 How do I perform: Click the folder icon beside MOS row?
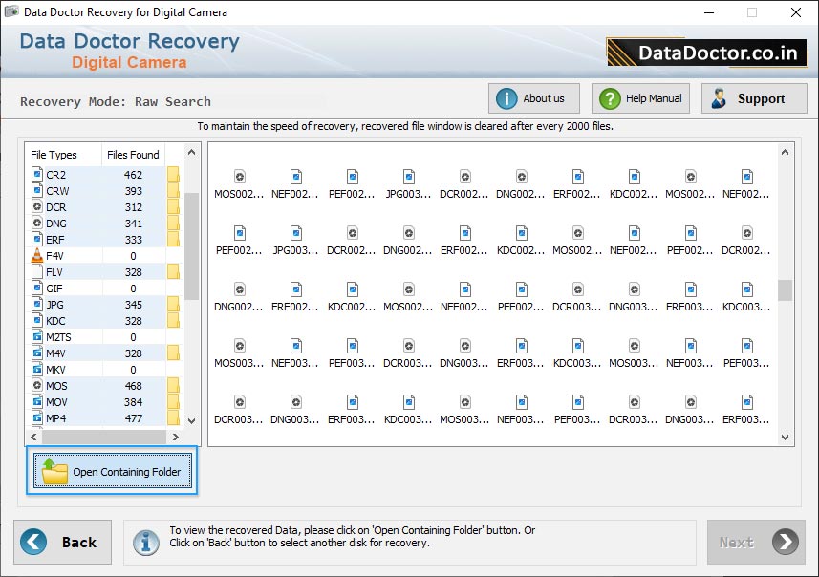(x=173, y=386)
